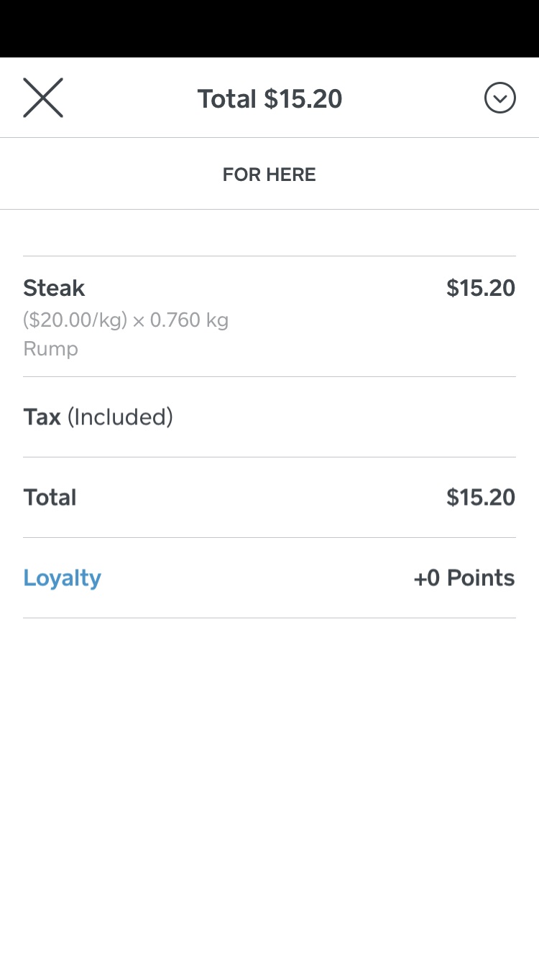Viewport: 539px width, 958px height.
Task: Open the Steak line item
Action: (55, 289)
